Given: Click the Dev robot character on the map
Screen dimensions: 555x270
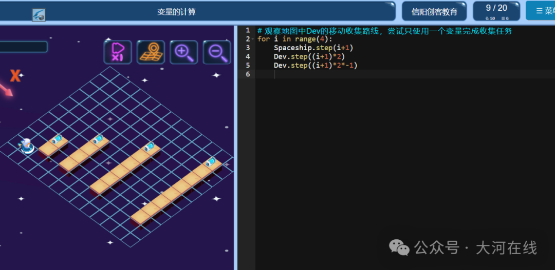Looking at the screenshot, I should (x=26, y=146).
